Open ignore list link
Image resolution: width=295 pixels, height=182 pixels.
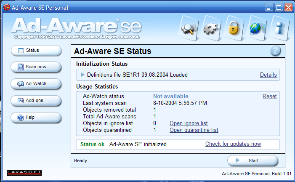(189, 123)
